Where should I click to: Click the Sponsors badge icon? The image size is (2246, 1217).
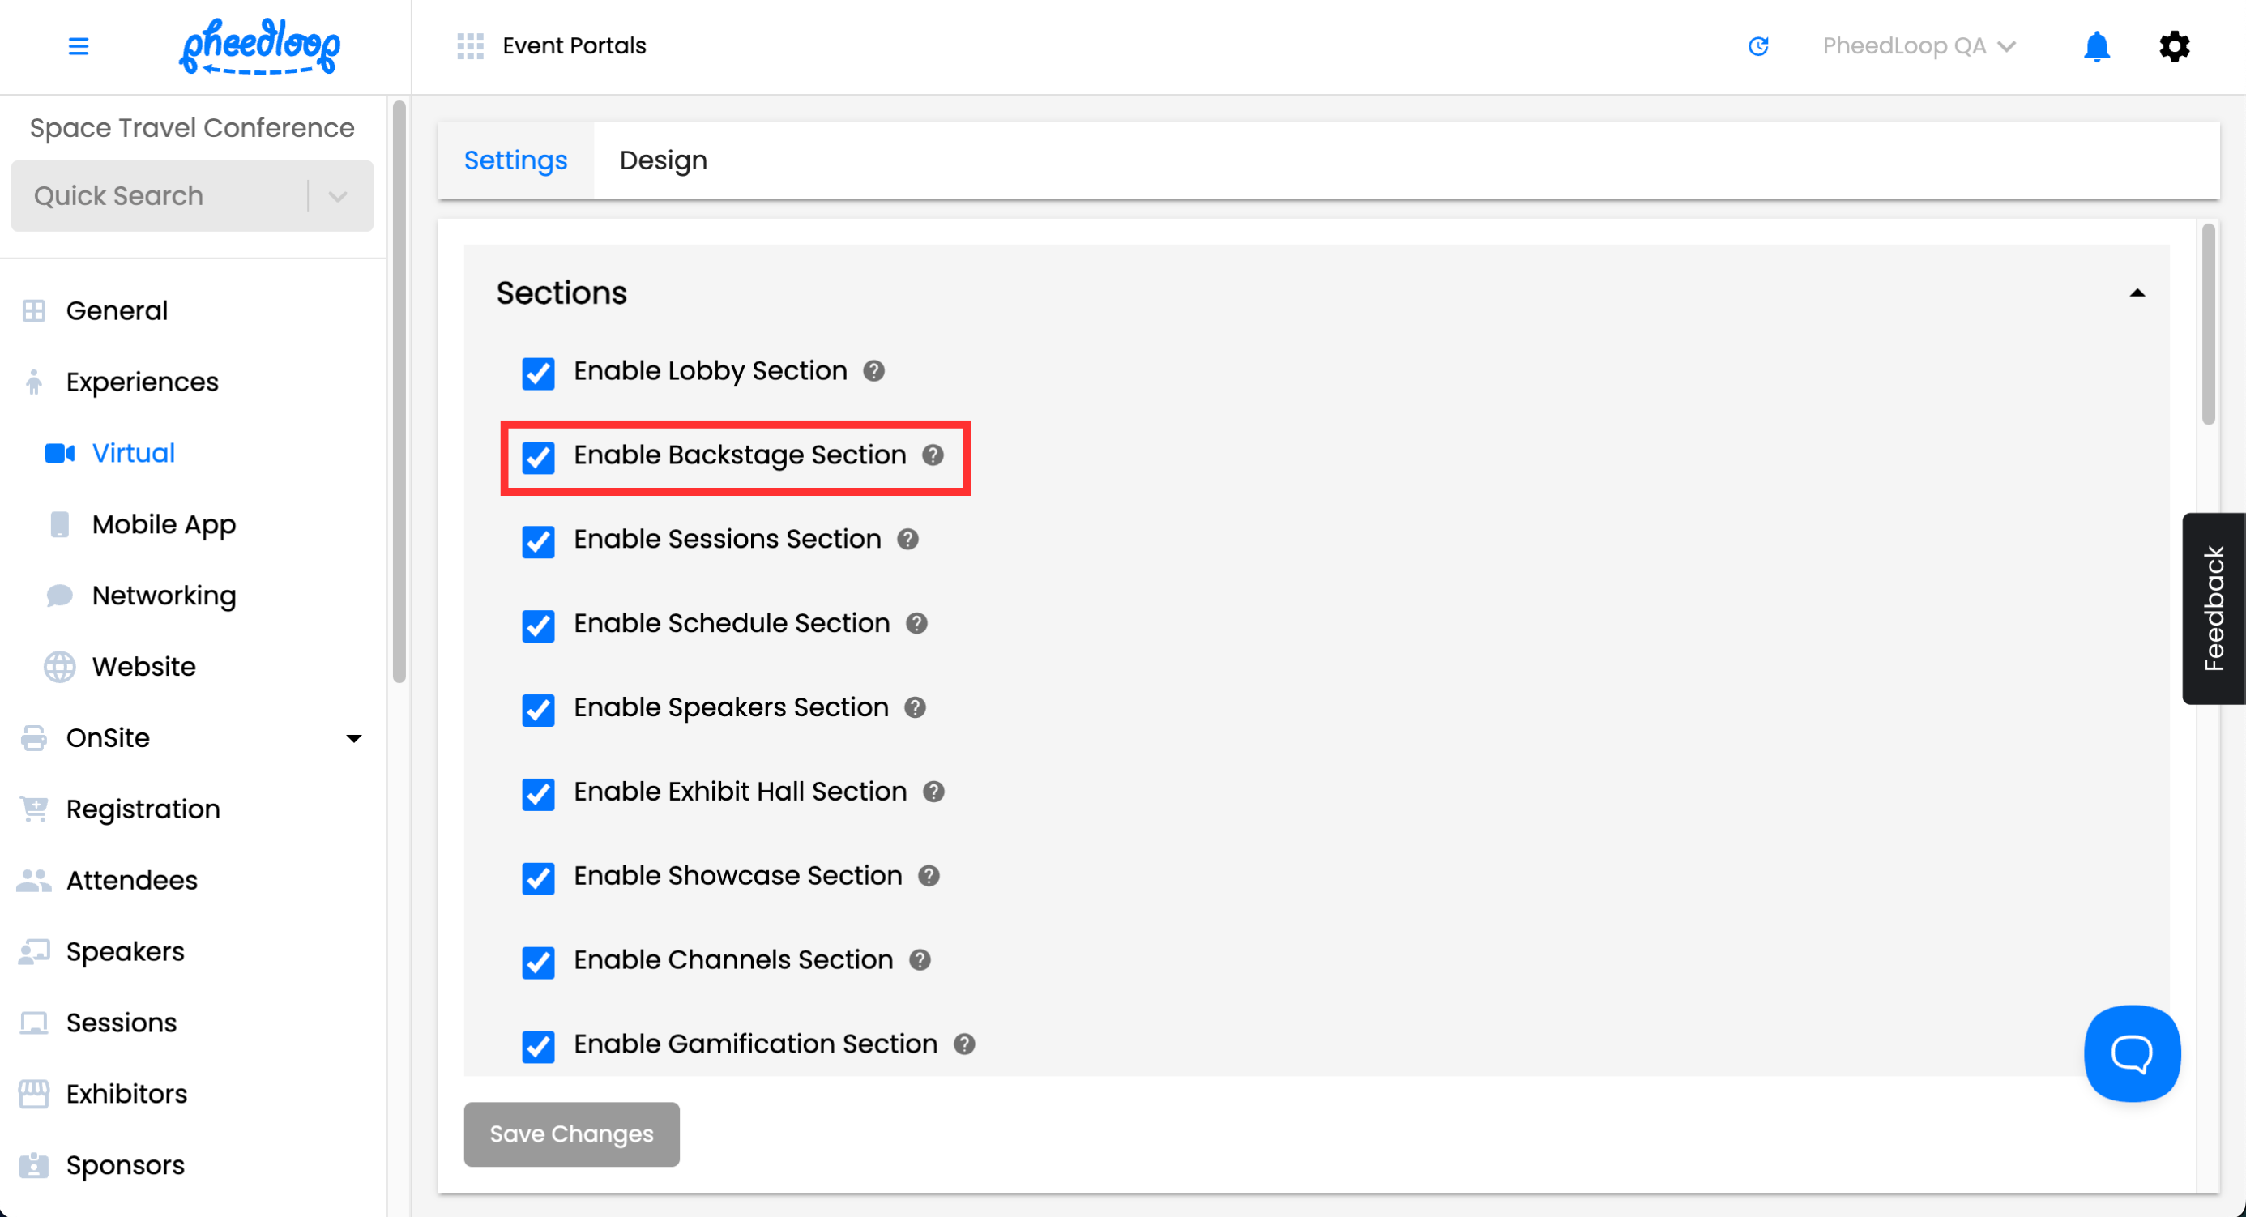(x=34, y=1166)
